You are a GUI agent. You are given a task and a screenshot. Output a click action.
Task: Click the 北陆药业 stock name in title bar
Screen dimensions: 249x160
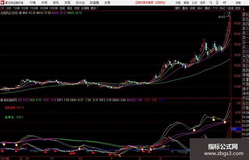(160, 3)
